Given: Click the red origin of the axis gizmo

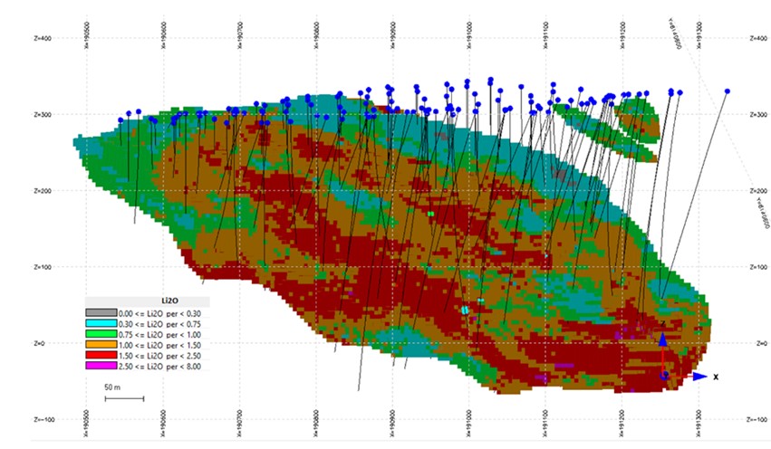Looking at the screenshot, I should 664,374.
